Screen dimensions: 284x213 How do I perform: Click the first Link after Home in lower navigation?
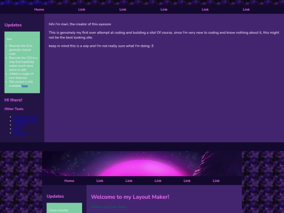coord(100,181)
